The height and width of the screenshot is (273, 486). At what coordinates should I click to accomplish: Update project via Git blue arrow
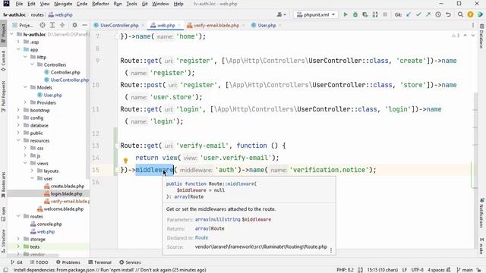point(409,14)
